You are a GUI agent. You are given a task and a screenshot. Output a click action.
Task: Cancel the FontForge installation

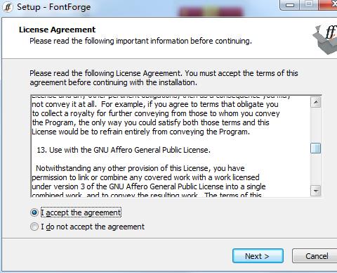[315, 256]
